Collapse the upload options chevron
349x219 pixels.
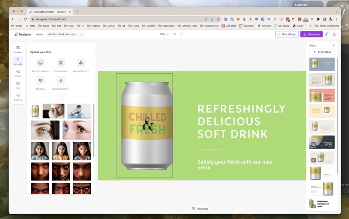pyautogui.click(x=61, y=96)
